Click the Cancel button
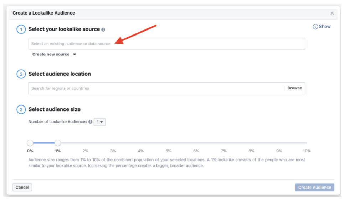 coord(22,188)
